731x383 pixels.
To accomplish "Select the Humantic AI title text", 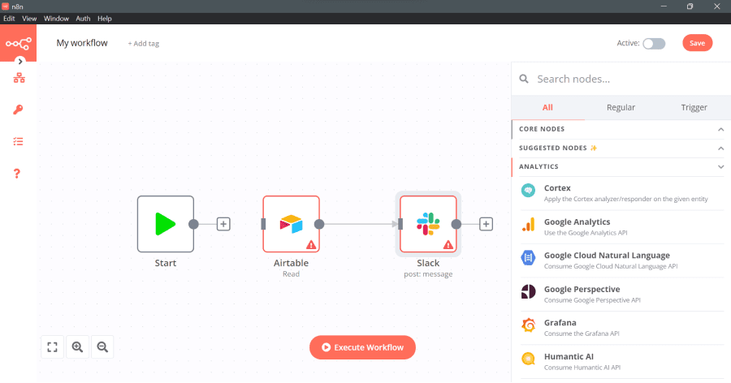I will pyautogui.click(x=569, y=357).
